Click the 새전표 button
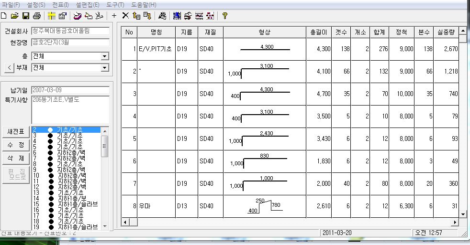470x245 pixels. 16,132
